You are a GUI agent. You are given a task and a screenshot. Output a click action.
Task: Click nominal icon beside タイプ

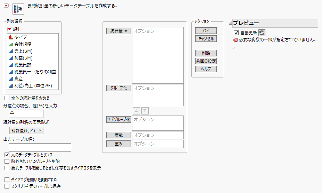11,37
